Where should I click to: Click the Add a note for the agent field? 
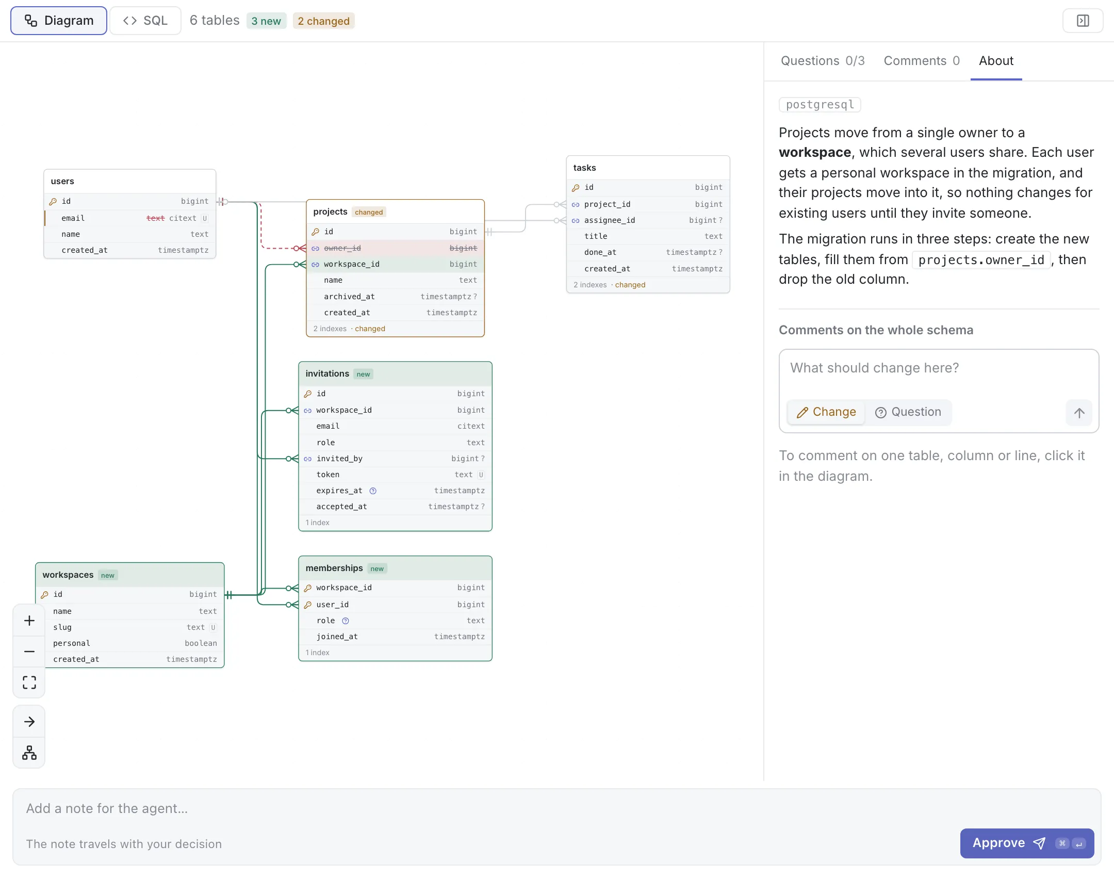click(x=557, y=809)
